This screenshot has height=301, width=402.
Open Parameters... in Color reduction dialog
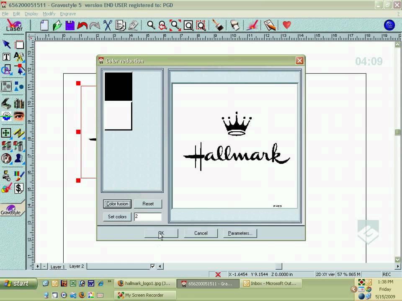click(240, 233)
